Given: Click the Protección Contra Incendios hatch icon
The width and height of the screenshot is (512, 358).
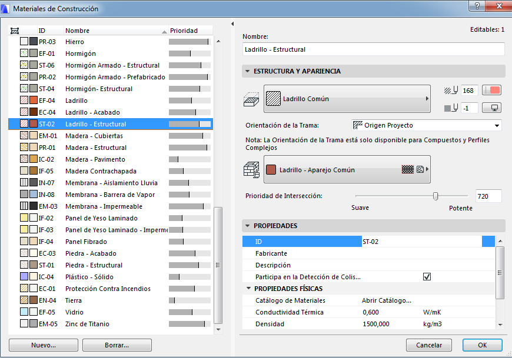Looking at the screenshot, I should (x=24, y=288).
